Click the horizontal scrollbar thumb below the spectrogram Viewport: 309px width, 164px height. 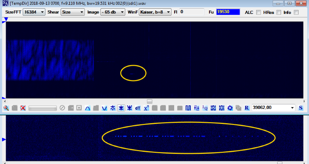[150, 101]
